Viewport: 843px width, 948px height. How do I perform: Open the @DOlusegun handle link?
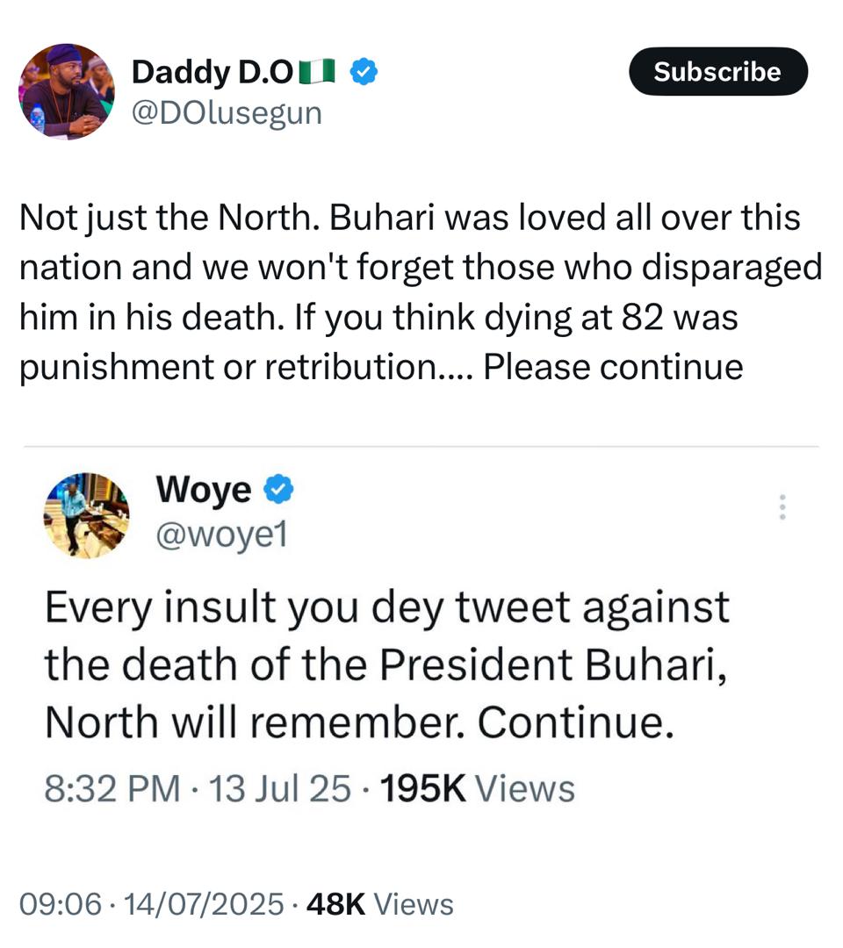click(x=227, y=112)
